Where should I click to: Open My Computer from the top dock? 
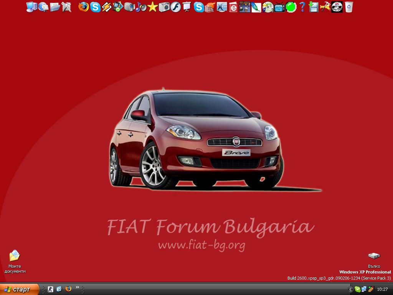click(x=32, y=7)
